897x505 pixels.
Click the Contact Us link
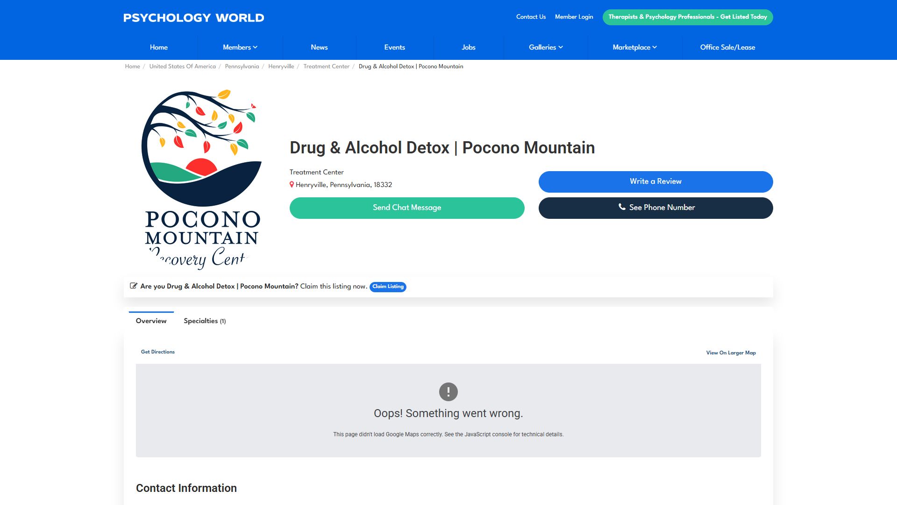(531, 17)
